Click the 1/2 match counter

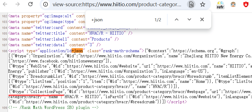pyautogui.click(x=158, y=20)
